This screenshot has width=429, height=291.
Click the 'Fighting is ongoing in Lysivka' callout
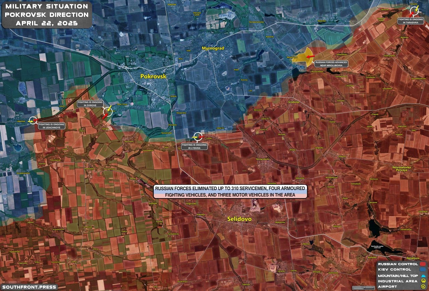tap(194, 146)
